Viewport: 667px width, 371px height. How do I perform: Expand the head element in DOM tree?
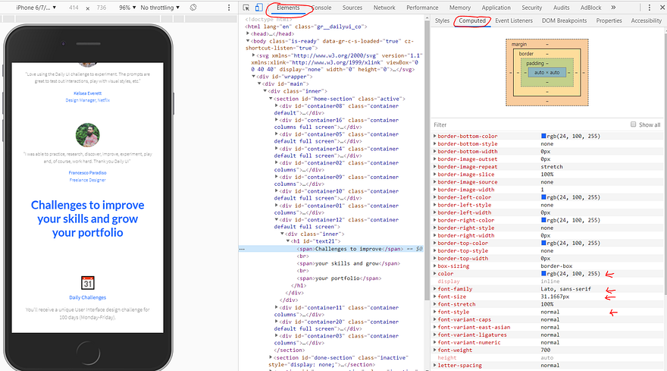pyautogui.click(x=248, y=34)
